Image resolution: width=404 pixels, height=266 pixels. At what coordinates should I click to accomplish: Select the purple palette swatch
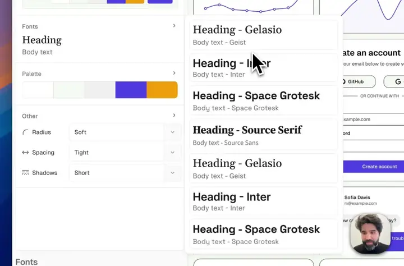point(131,90)
